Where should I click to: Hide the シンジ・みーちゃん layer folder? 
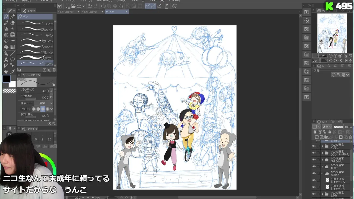tap(314, 153)
